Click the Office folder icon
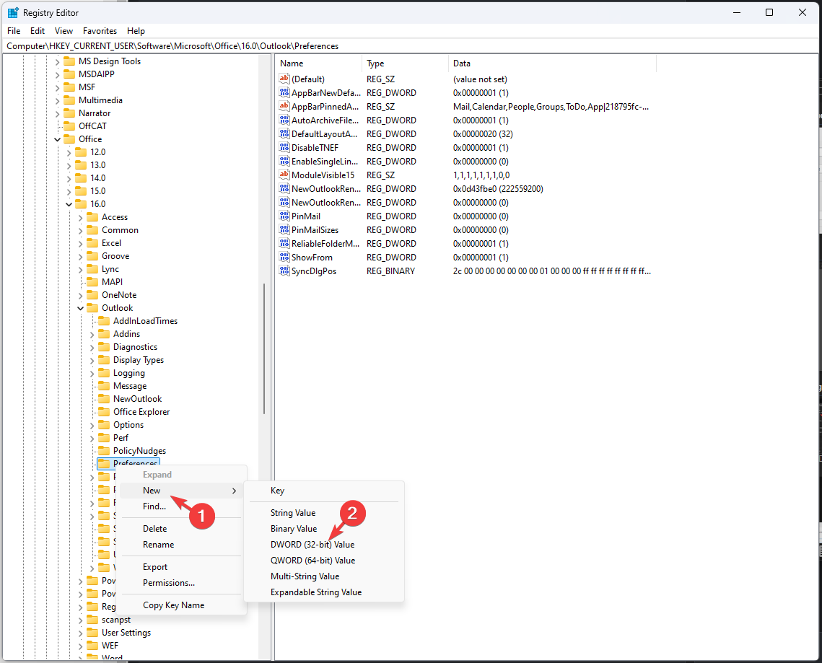Viewport: 822px width, 663px height. coord(69,139)
